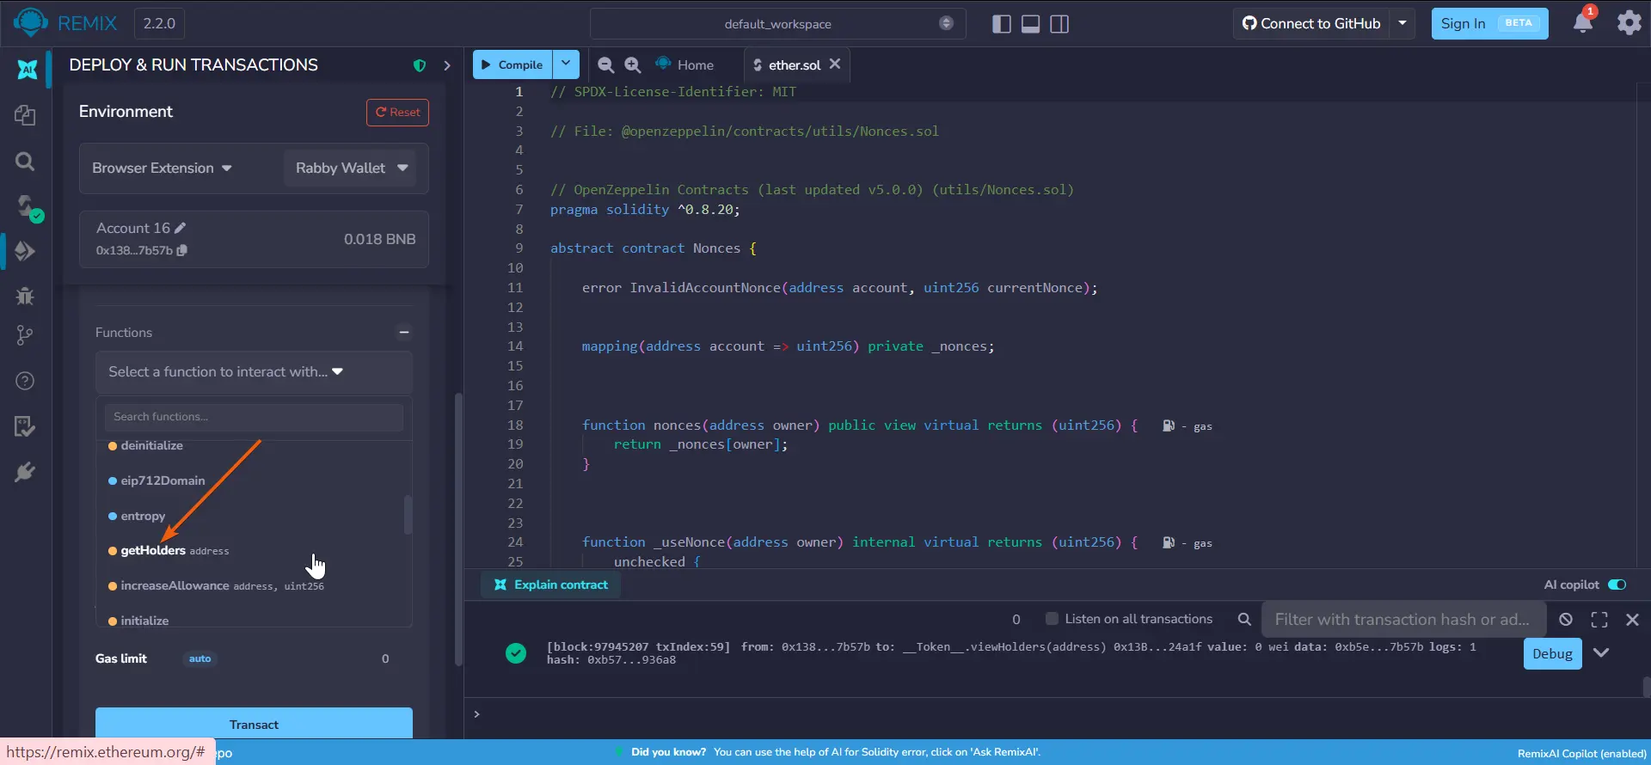Image resolution: width=1651 pixels, height=765 pixels.
Task: Open the Debugger bug icon in sidebar
Action: click(x=25, y=297)
